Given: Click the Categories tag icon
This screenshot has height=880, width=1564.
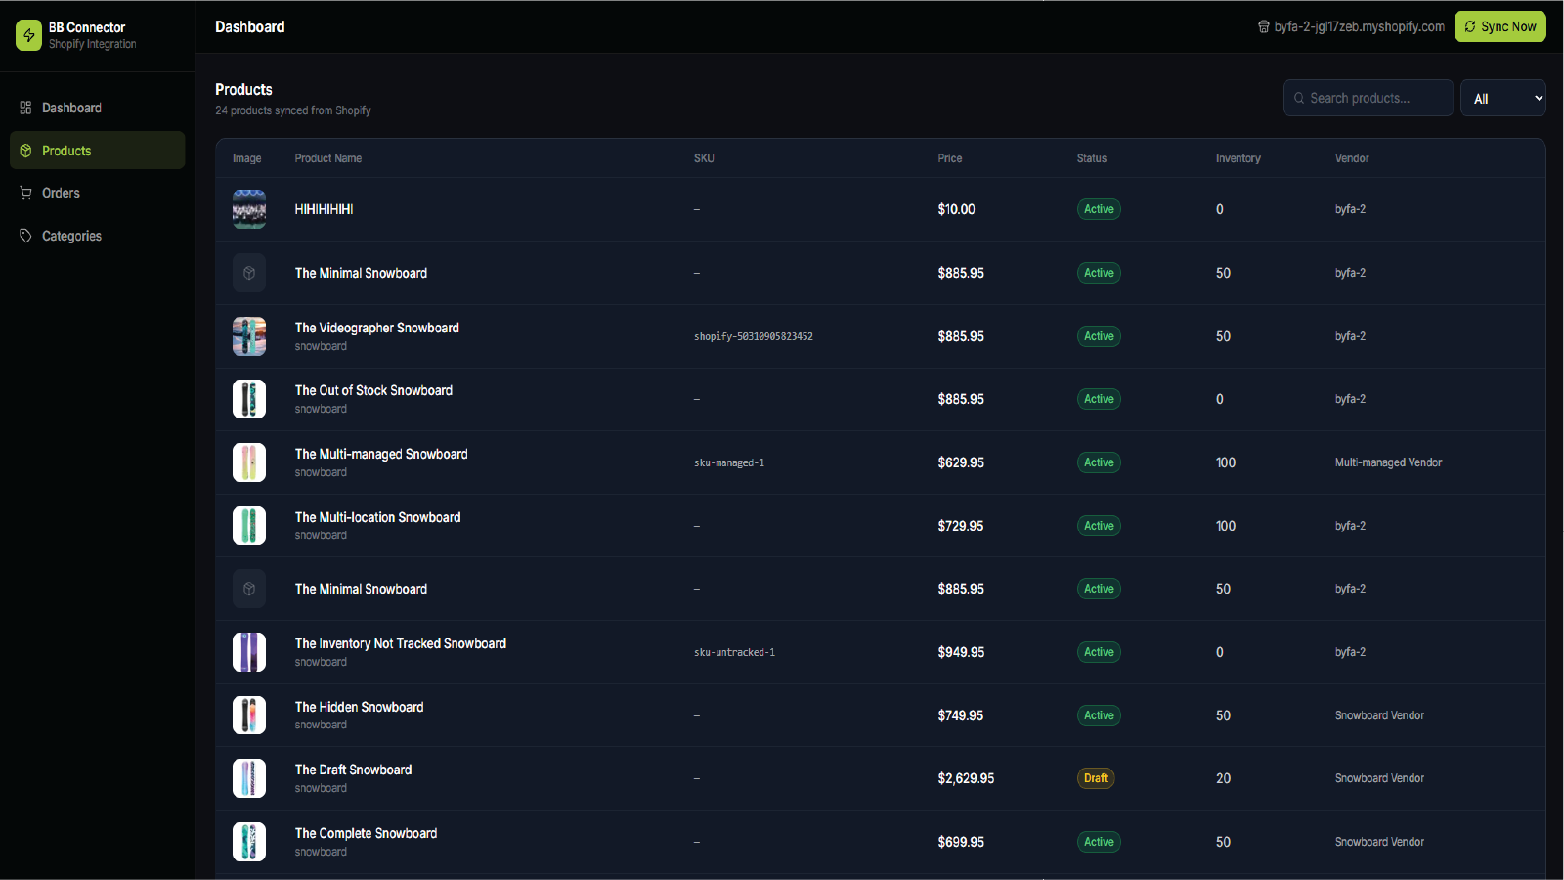Looking at the screenshot, I should point(25,236).
